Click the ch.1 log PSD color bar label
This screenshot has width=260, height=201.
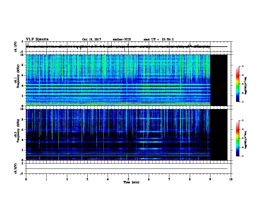(246, 85)
